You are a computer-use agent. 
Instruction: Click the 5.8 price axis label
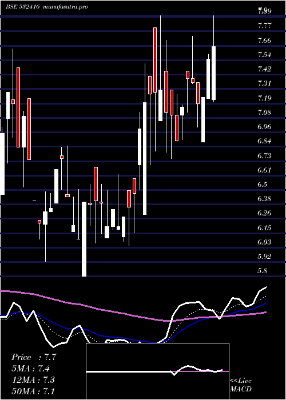(263, 271)
